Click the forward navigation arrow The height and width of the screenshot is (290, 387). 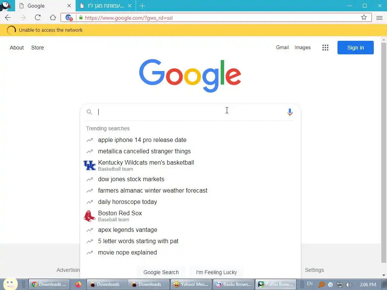(x=23, y=17)
